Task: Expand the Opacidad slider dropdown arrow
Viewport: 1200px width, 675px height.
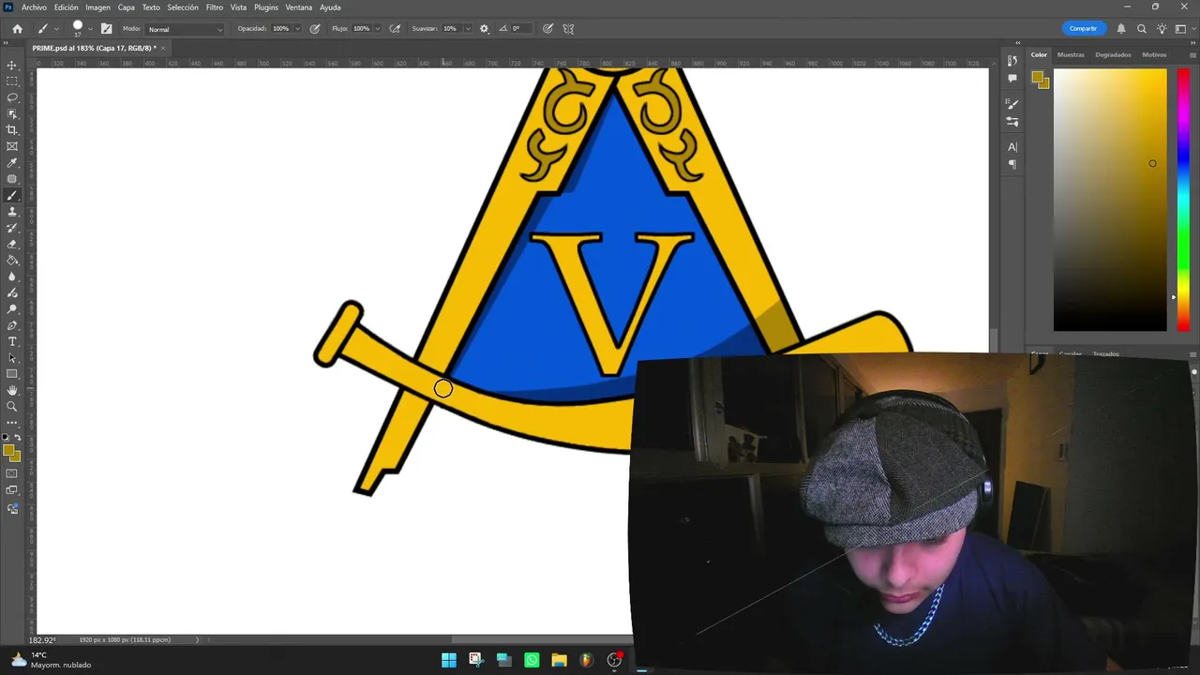Action: tap(297, 29)
